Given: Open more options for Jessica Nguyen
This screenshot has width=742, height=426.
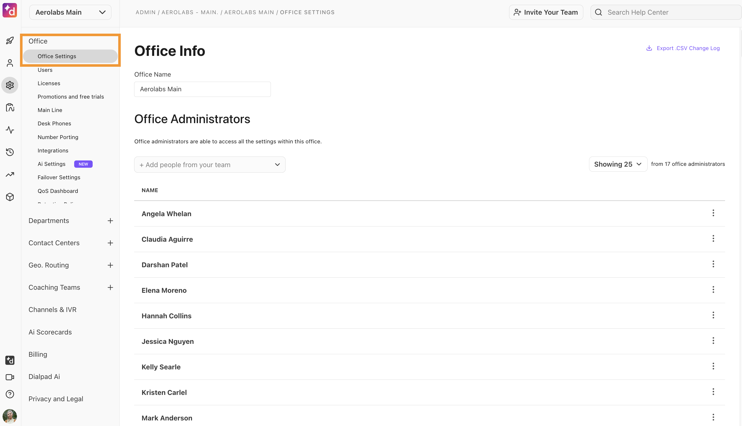Looking at the screenshot, I should coord(713,341).
